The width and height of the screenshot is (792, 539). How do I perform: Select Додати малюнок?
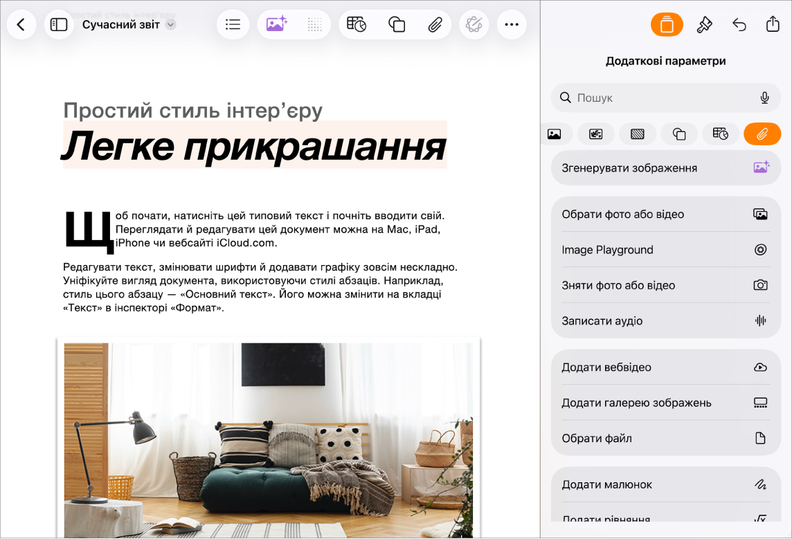(666, 484)
